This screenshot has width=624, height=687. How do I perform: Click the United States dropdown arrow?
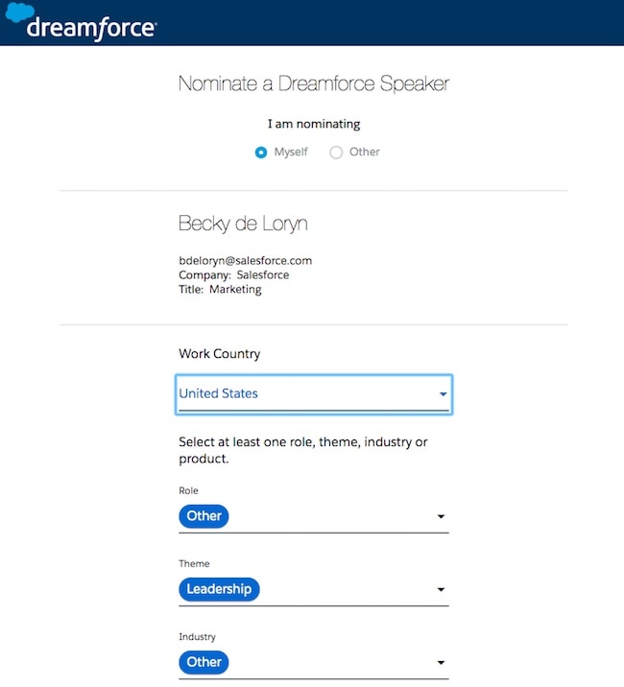pos(443,394)
